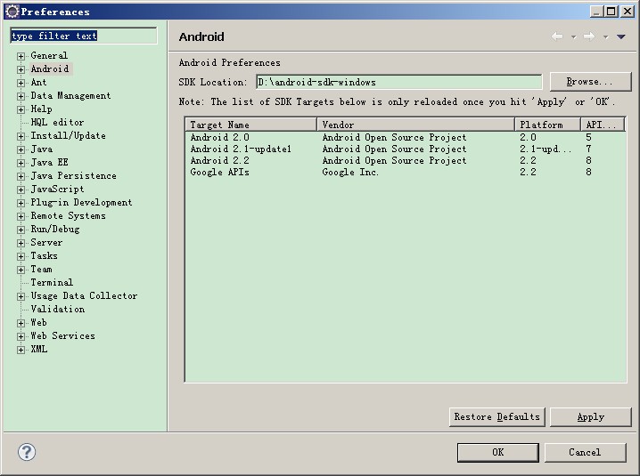Expand the Java tree node

[21, 149]
